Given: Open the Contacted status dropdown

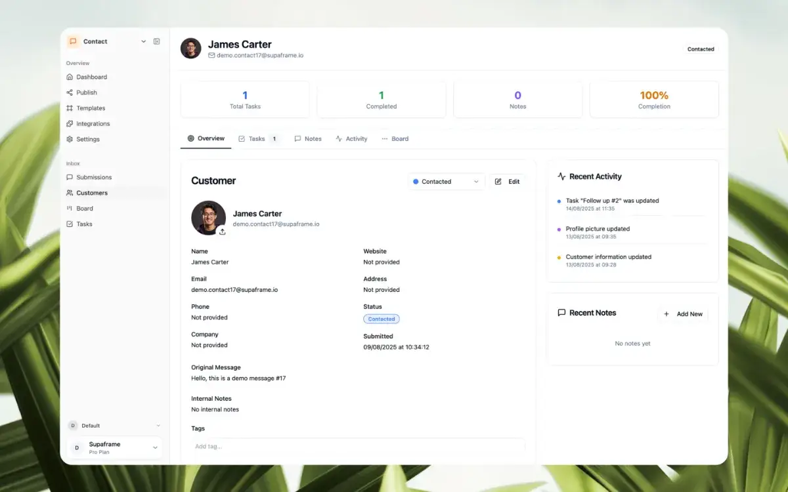Looking at the screenshot, I should pyautogui.click(x=446, y=182).
